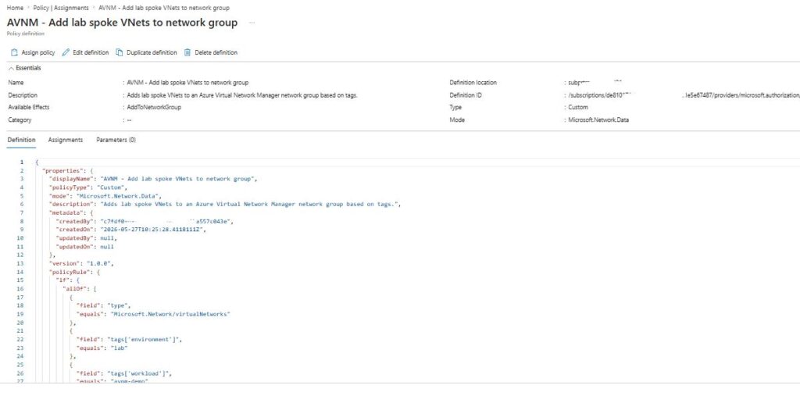
Task: Click the tags['environment'] field line
Action: pyautogui.click(x=129, y=339)
